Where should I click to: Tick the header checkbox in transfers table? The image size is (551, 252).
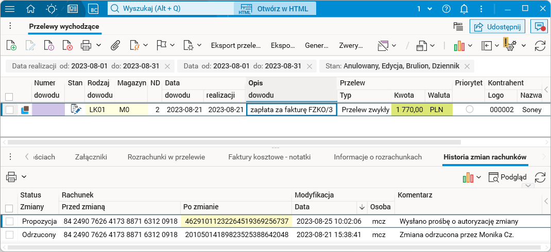9,97
